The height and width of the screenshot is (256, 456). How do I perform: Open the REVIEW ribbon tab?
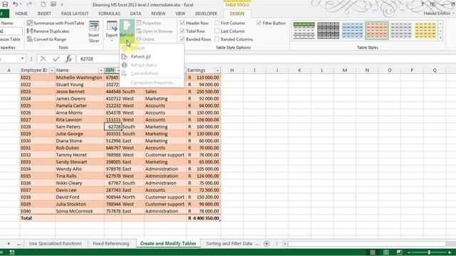pyautogui.click(x=158, y=14)
